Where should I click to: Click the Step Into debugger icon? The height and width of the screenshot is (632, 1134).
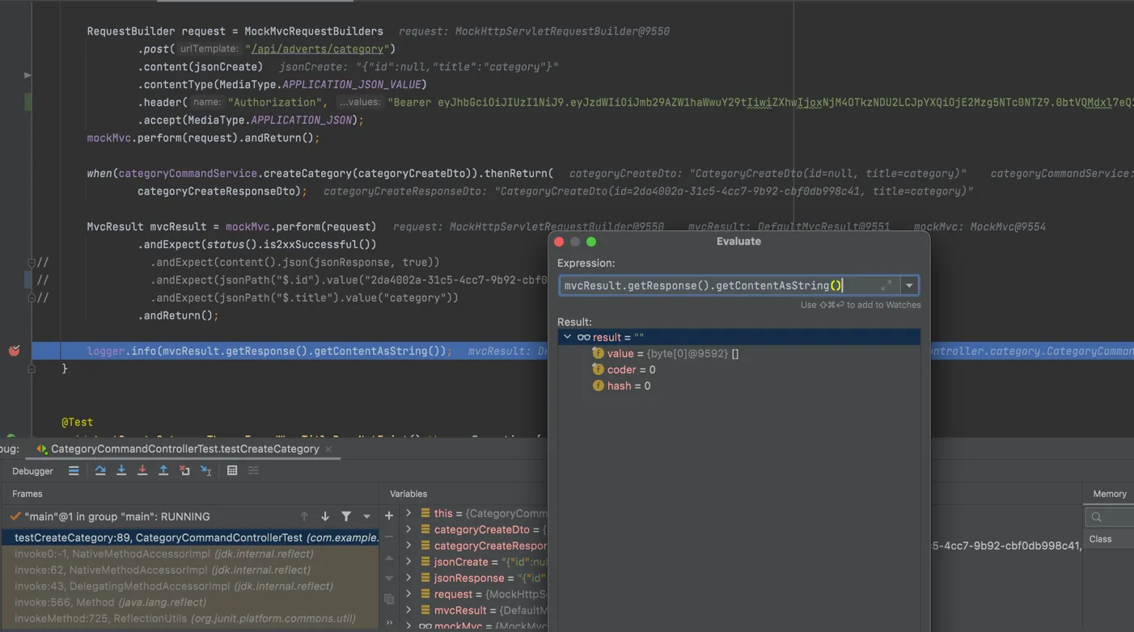(x=121, y=470)
